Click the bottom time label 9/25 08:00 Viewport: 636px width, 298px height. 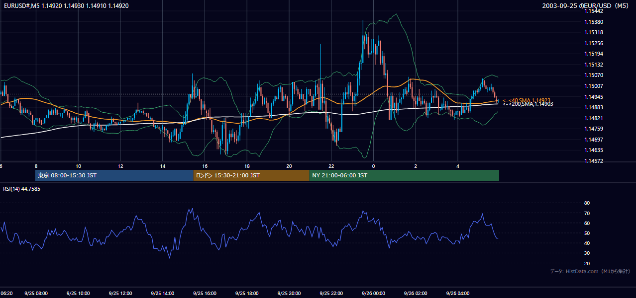pos(36,294)
